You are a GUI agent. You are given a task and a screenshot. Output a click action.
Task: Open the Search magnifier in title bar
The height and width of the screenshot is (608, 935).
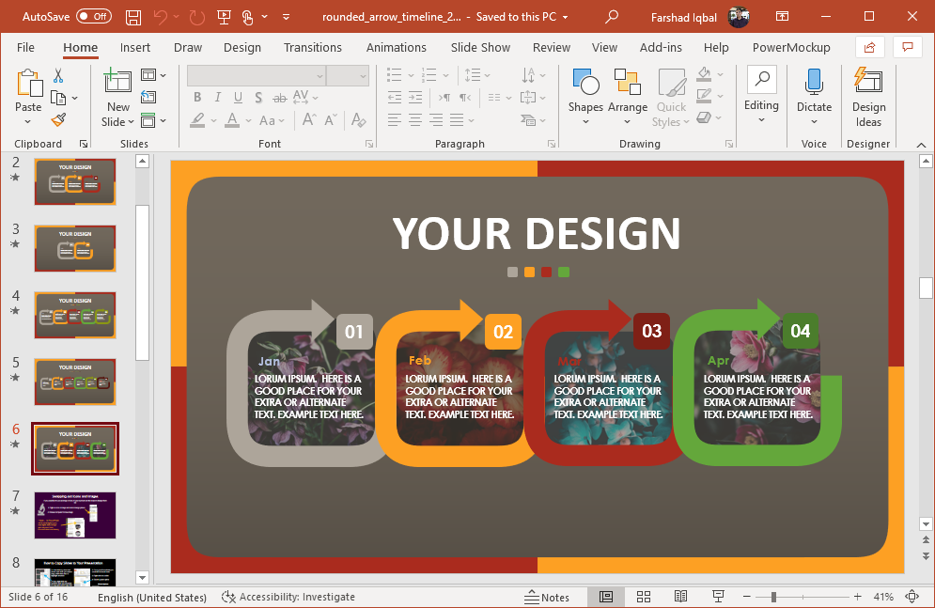pos(611,17)
